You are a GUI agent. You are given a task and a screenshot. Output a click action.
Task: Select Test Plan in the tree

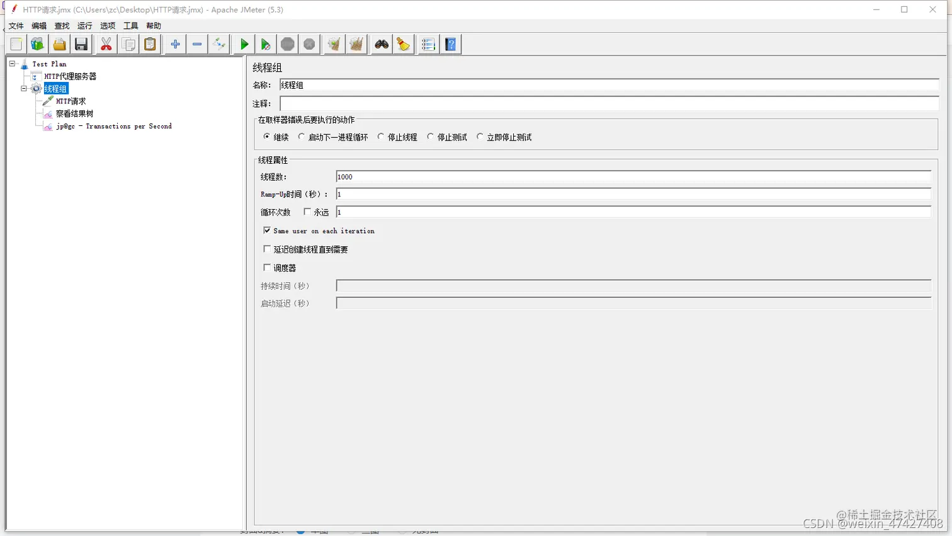(49, 64)
